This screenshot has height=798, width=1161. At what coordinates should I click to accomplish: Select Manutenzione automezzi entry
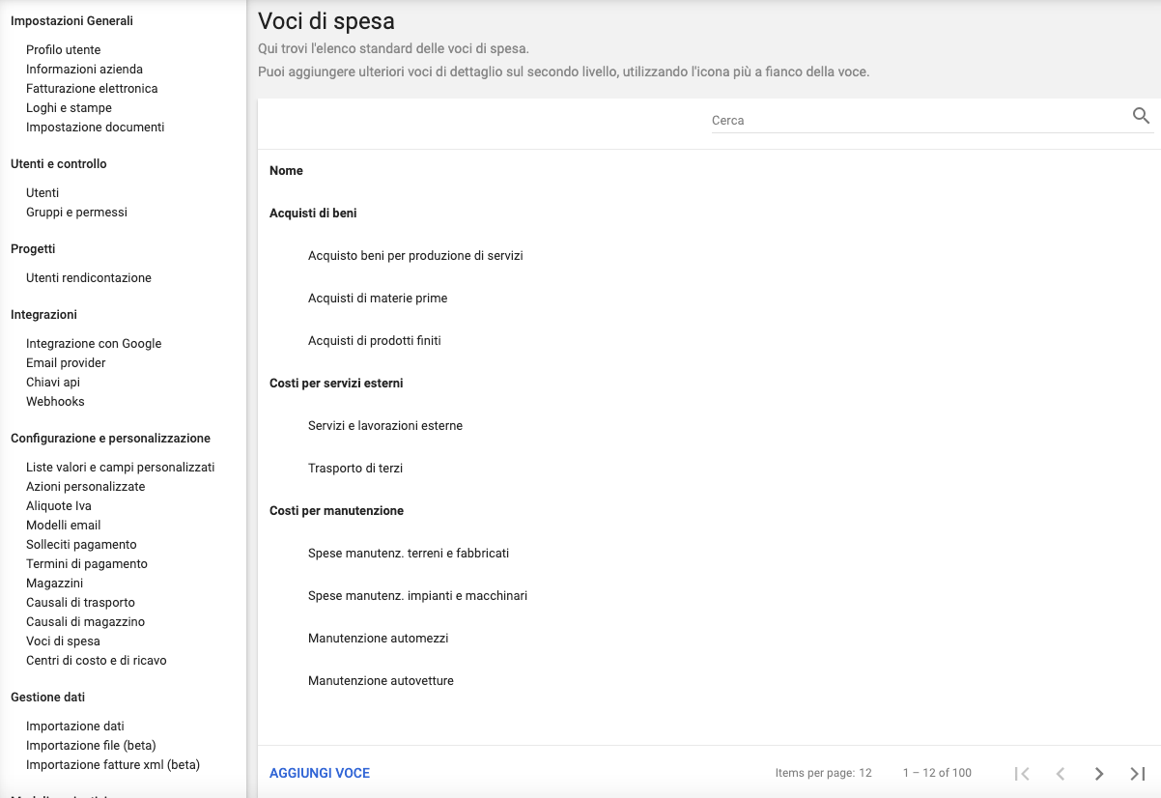pyautogui.click(x=378, y=639)
